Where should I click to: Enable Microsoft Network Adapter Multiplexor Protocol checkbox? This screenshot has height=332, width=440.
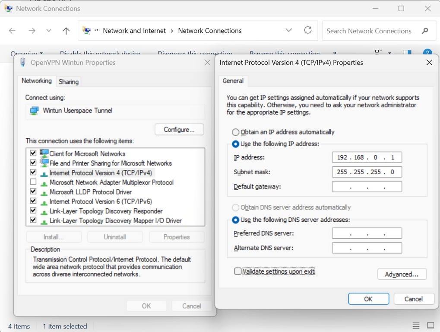[33, 182]
